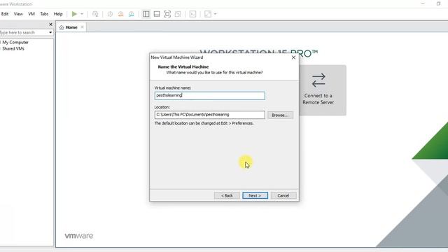Image resolution: width=448 pixels, height=252 pixels.
Task: Open the Manage Snapshots icon
Action: click(132, 14)
